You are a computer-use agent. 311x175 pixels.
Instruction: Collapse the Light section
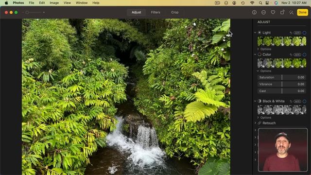click(x=255, y=33)
